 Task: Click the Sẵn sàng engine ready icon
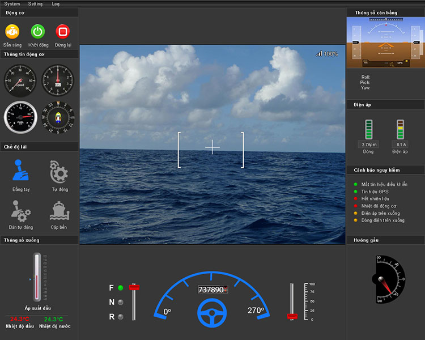point(12,32)
